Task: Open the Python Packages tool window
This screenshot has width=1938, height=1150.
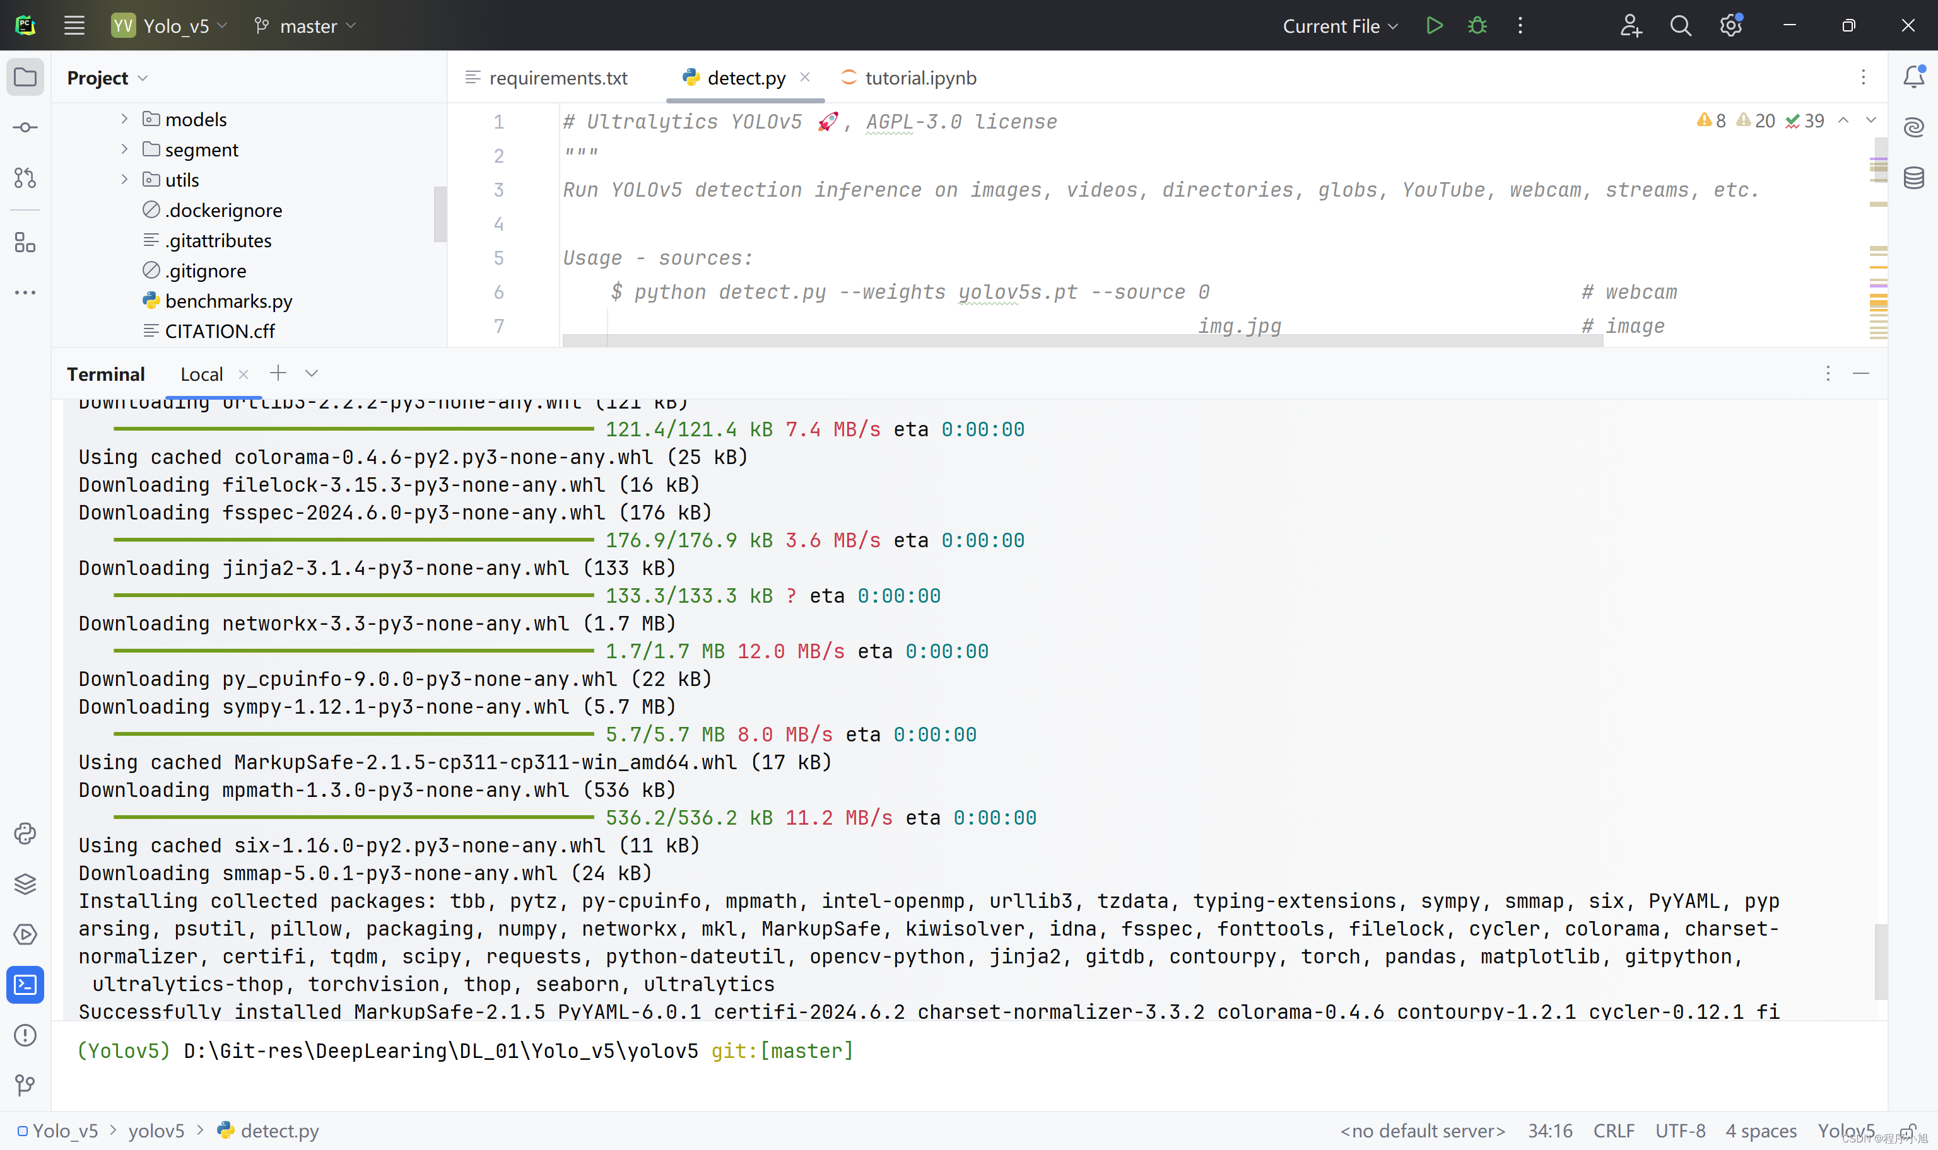Action: point(25,883)
